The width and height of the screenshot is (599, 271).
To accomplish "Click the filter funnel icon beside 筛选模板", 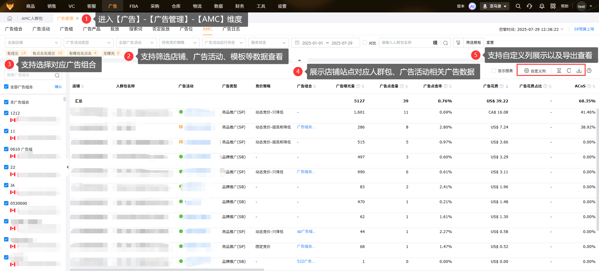I will (458, 43).
